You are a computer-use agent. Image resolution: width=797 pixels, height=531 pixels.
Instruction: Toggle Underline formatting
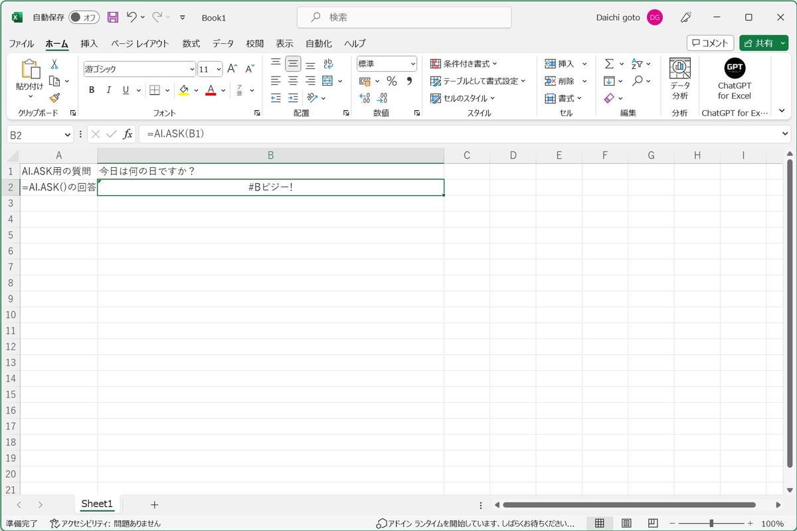(x=126, y=90)
